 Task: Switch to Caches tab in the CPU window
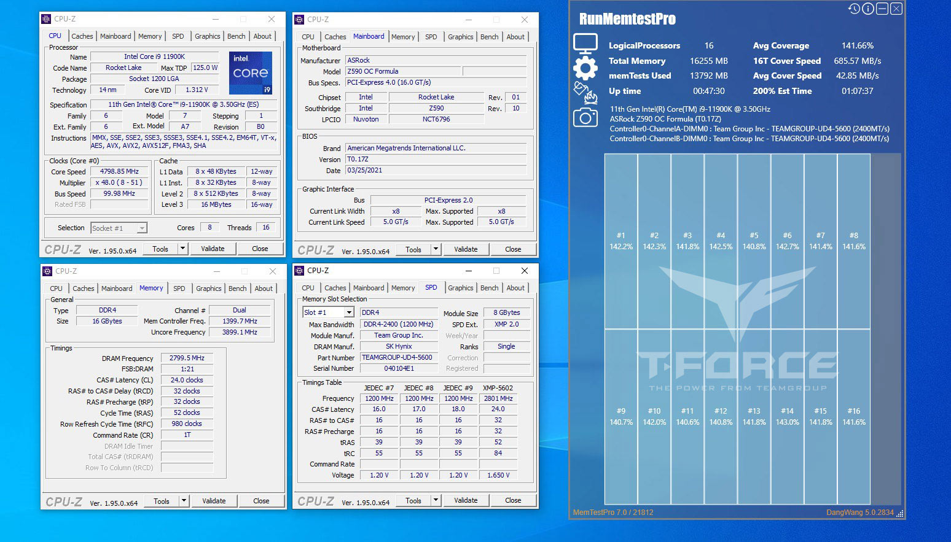coord(82,36)
